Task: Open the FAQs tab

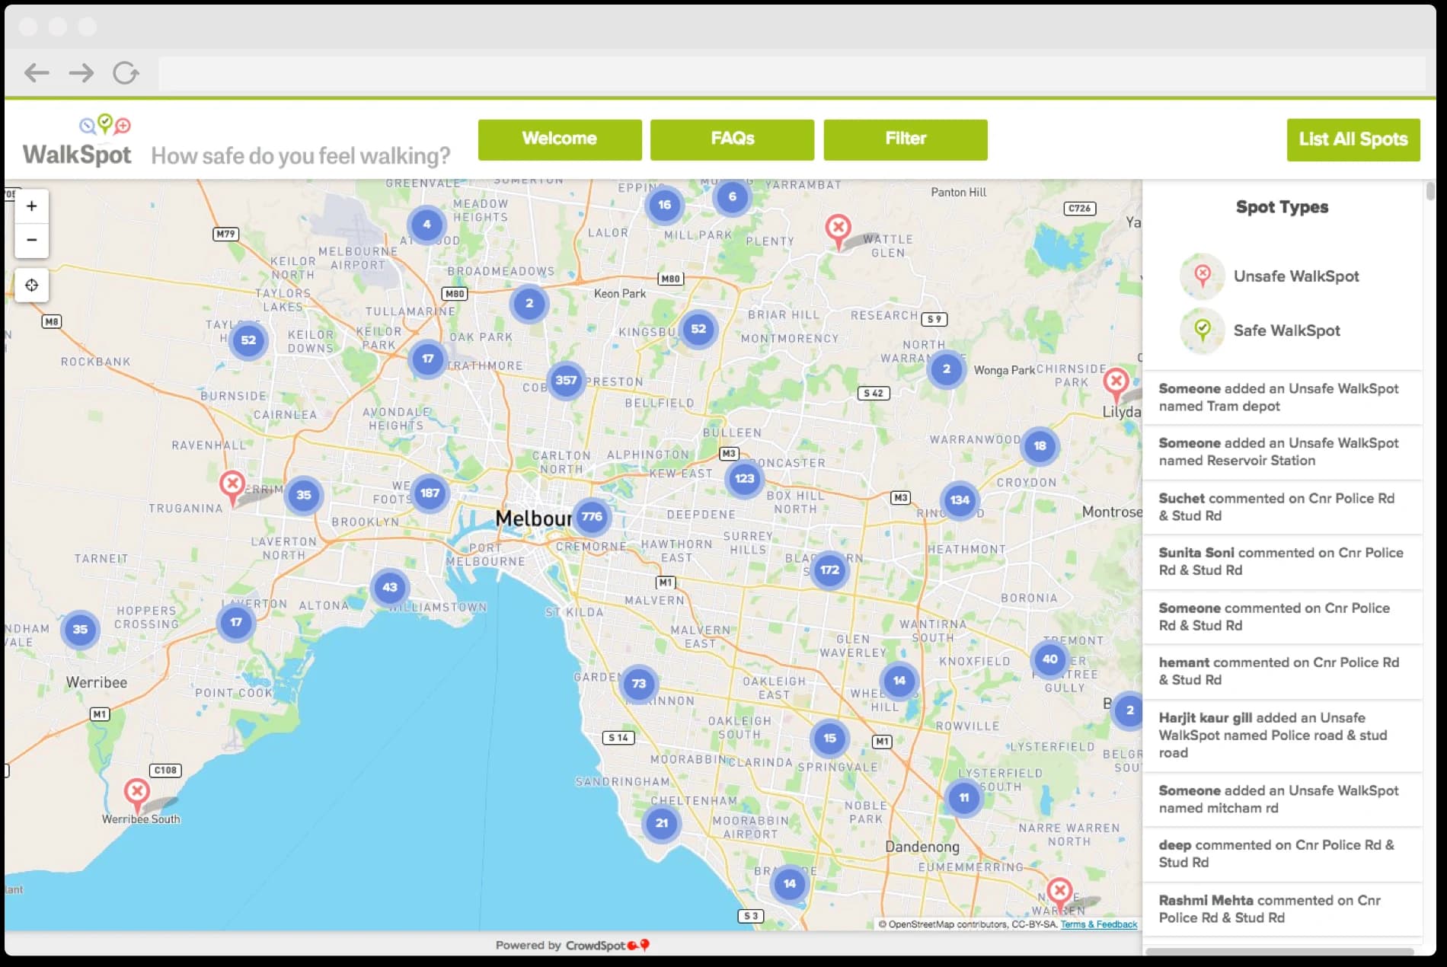Action: pos(732,139)
